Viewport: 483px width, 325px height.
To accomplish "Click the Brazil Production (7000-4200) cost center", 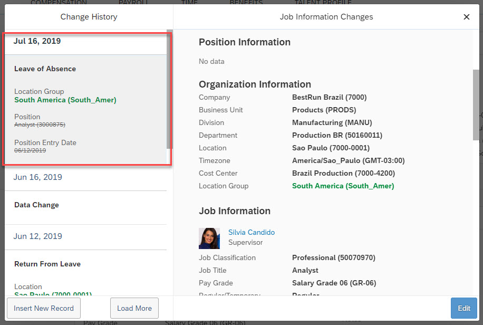I will (x=343, y=173).
